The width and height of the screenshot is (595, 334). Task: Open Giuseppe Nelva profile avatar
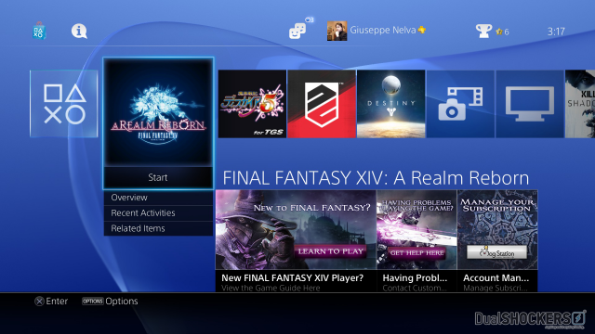pyautogui.click(x=337, y=31)
